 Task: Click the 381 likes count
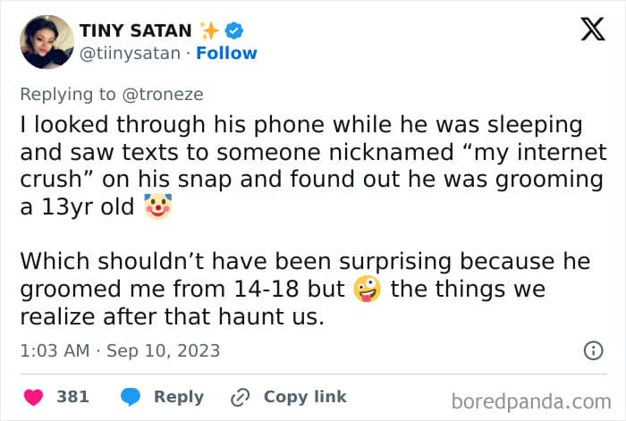72,397
